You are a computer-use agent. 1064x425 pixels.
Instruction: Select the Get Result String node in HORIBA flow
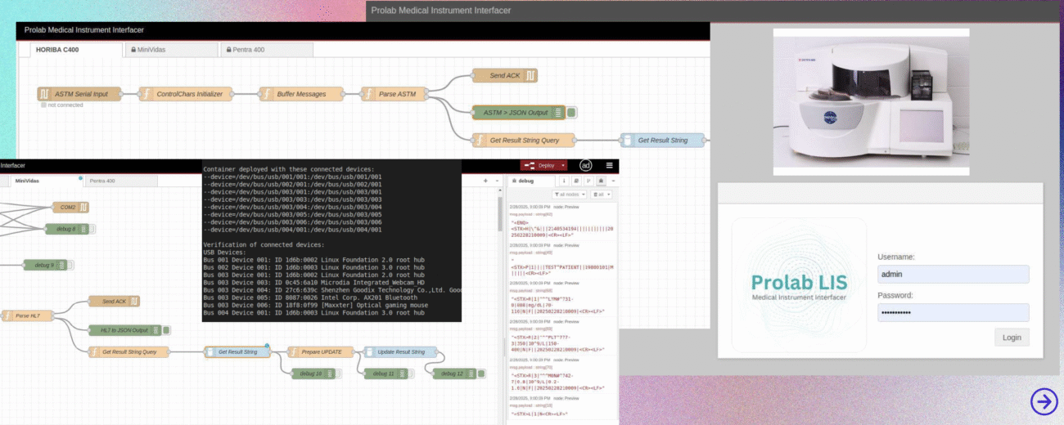(x=662, y=140)
